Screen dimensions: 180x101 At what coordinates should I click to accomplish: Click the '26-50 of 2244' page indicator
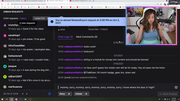point(11,94)
